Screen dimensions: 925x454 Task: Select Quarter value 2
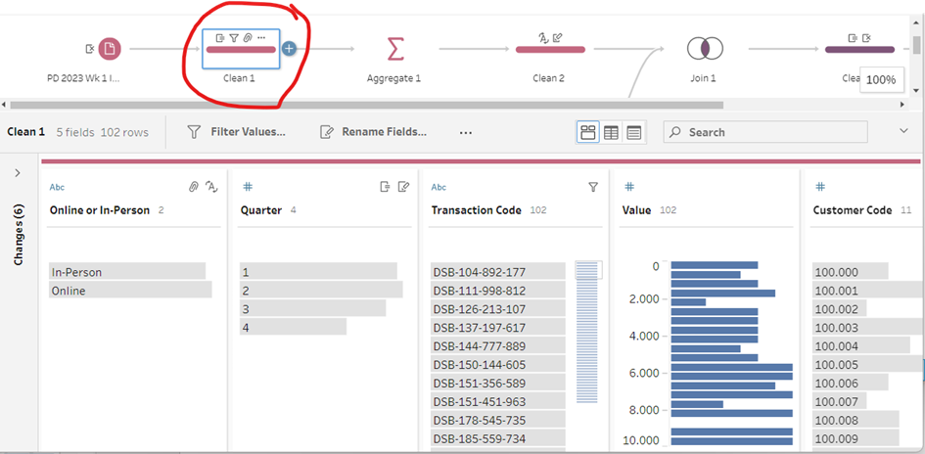(x=321, y=290)
